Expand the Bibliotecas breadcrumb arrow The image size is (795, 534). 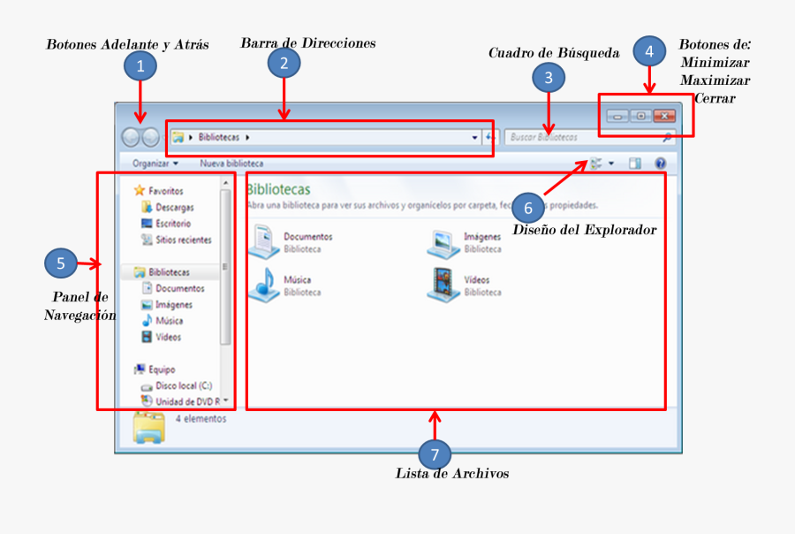pos(248,137)
